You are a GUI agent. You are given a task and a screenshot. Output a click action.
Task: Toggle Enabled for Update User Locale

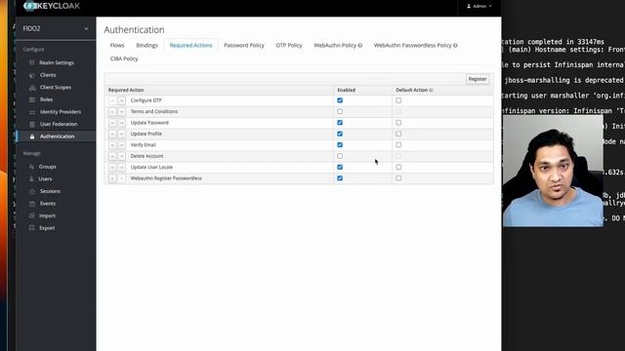(340, 167)
